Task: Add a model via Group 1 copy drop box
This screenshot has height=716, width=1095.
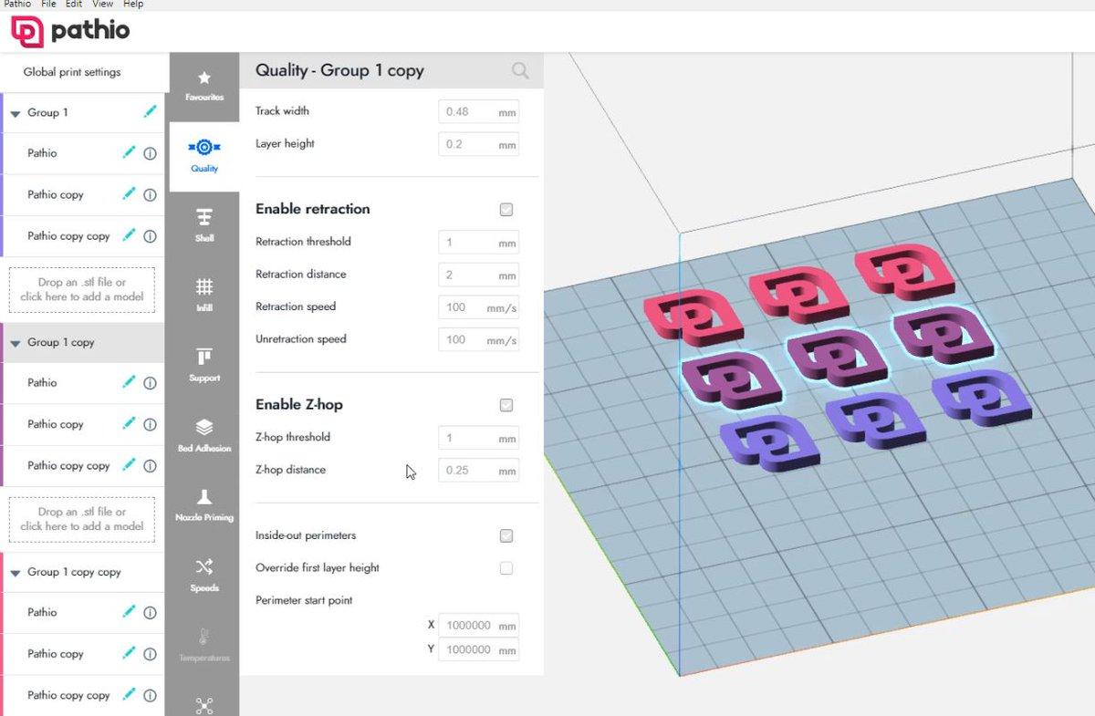Action: (82, 519)
